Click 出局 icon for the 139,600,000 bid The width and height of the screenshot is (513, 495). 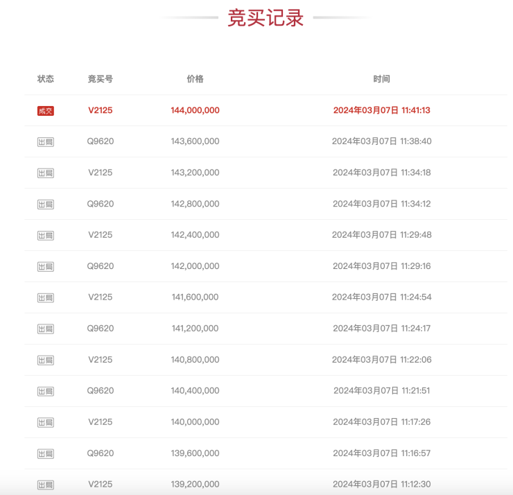tap(45, 454)
